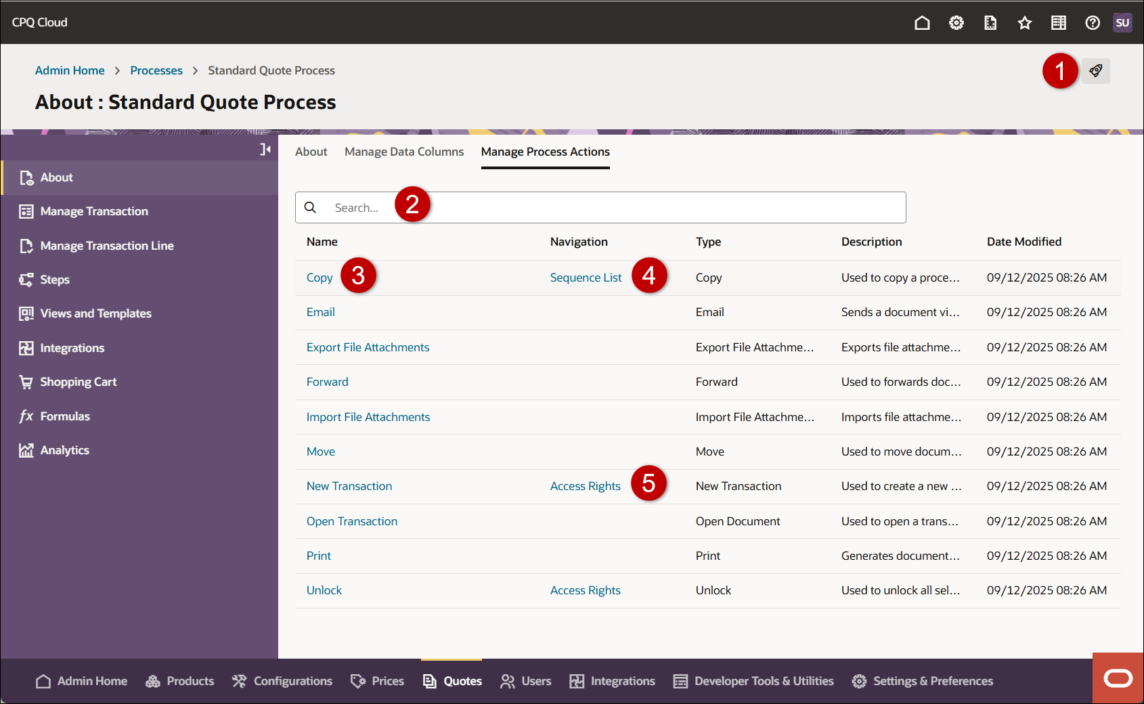Click the Home icon in top bar
Screen dimensions: 1144x704
click(x=922, y=23)
